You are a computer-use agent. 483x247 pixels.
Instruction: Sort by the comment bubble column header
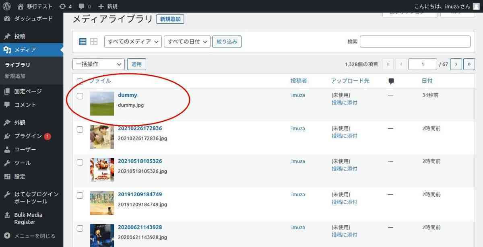tap(391, 81)
